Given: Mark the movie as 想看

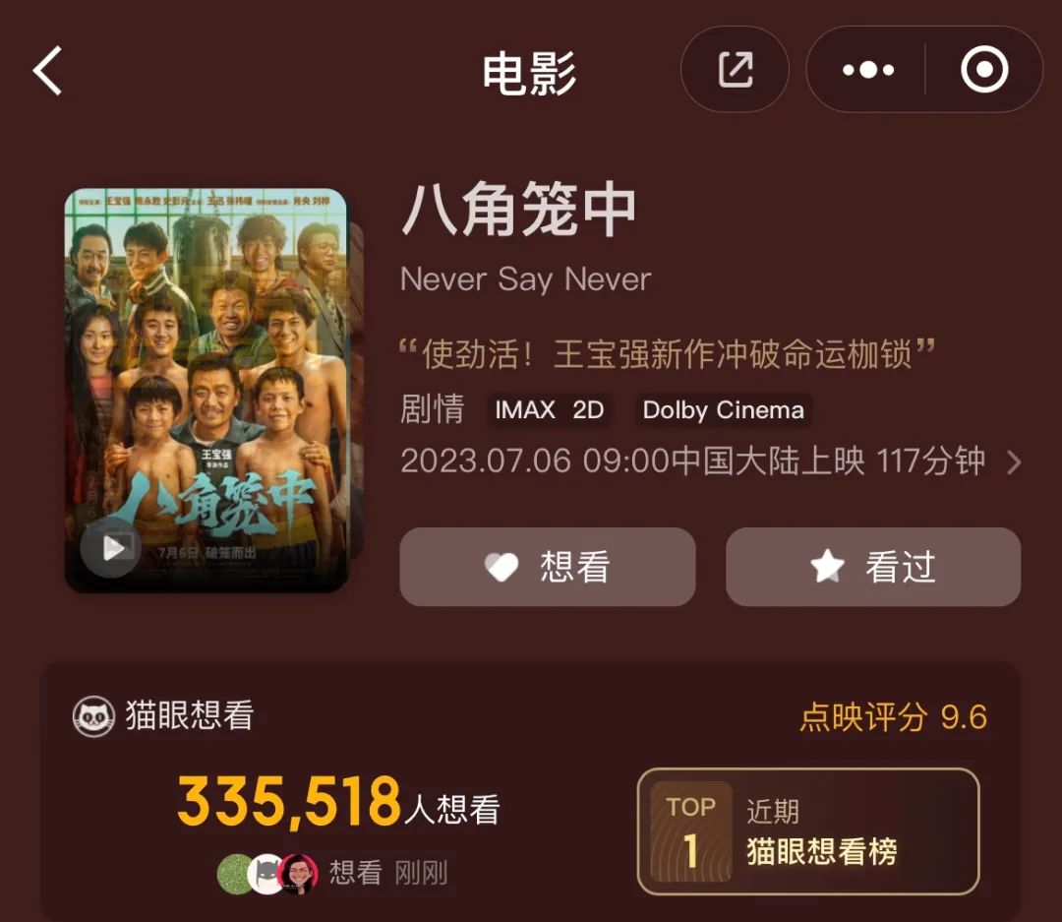Looking at the screenshot, I should point(548,567).
